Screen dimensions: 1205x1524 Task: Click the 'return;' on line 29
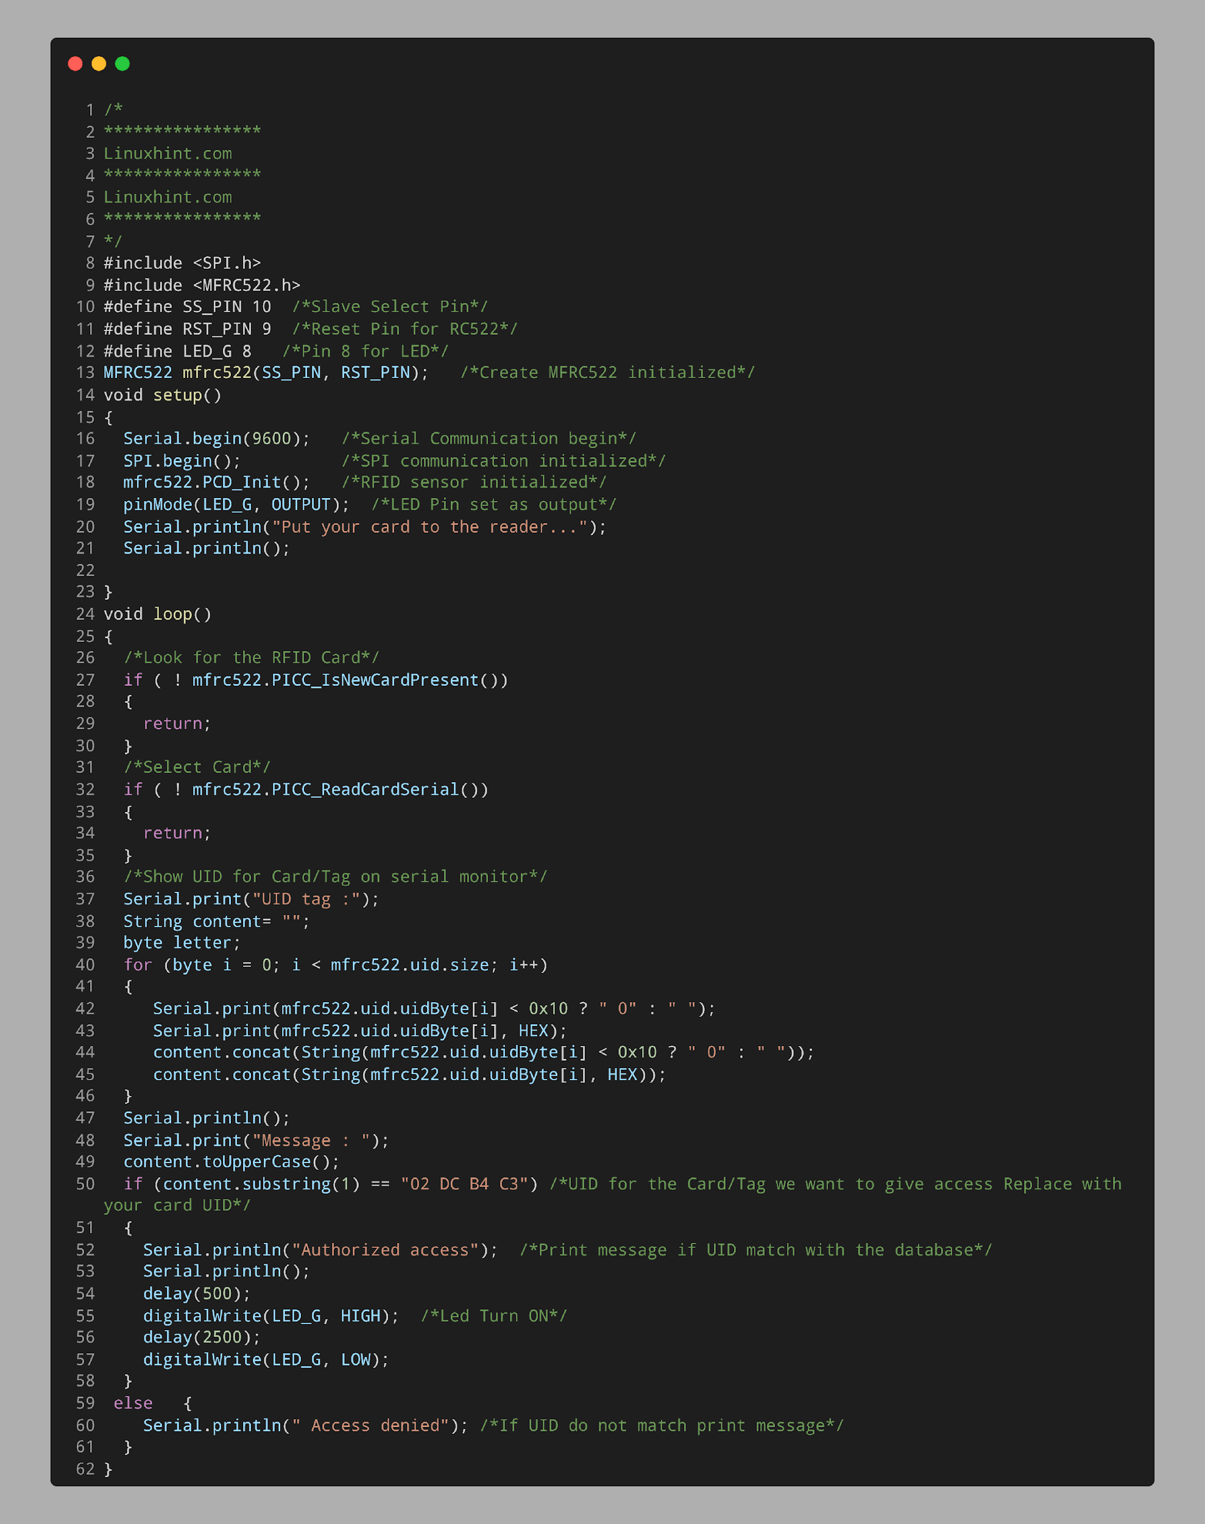pyautogui.click(x=177, y=724)
